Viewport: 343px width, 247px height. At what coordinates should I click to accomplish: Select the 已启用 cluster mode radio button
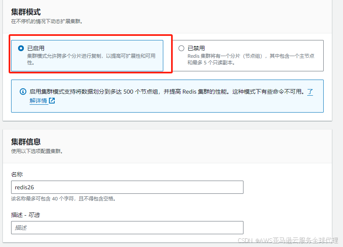pyautogui.click(x=21, y=48)
